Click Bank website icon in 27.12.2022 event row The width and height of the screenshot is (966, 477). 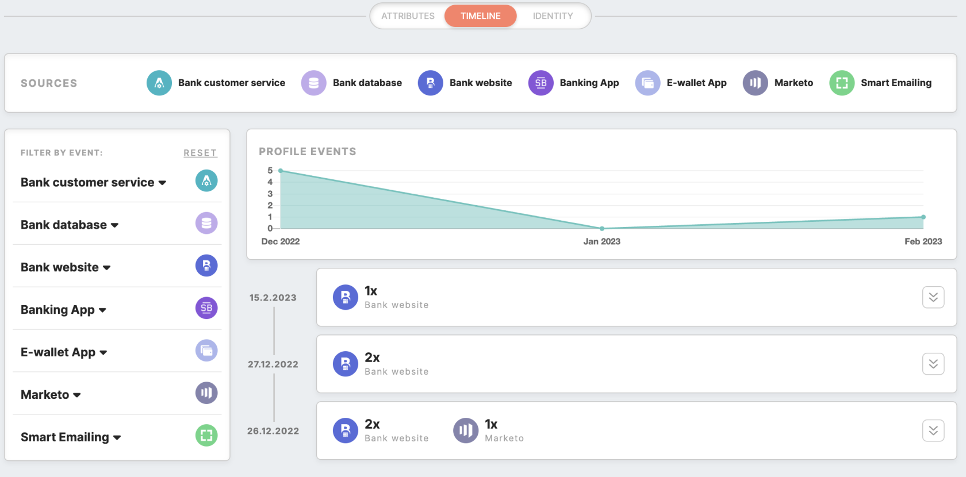(346, 364)
